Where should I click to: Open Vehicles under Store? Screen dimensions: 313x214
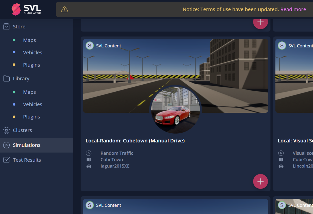(33, 52)
